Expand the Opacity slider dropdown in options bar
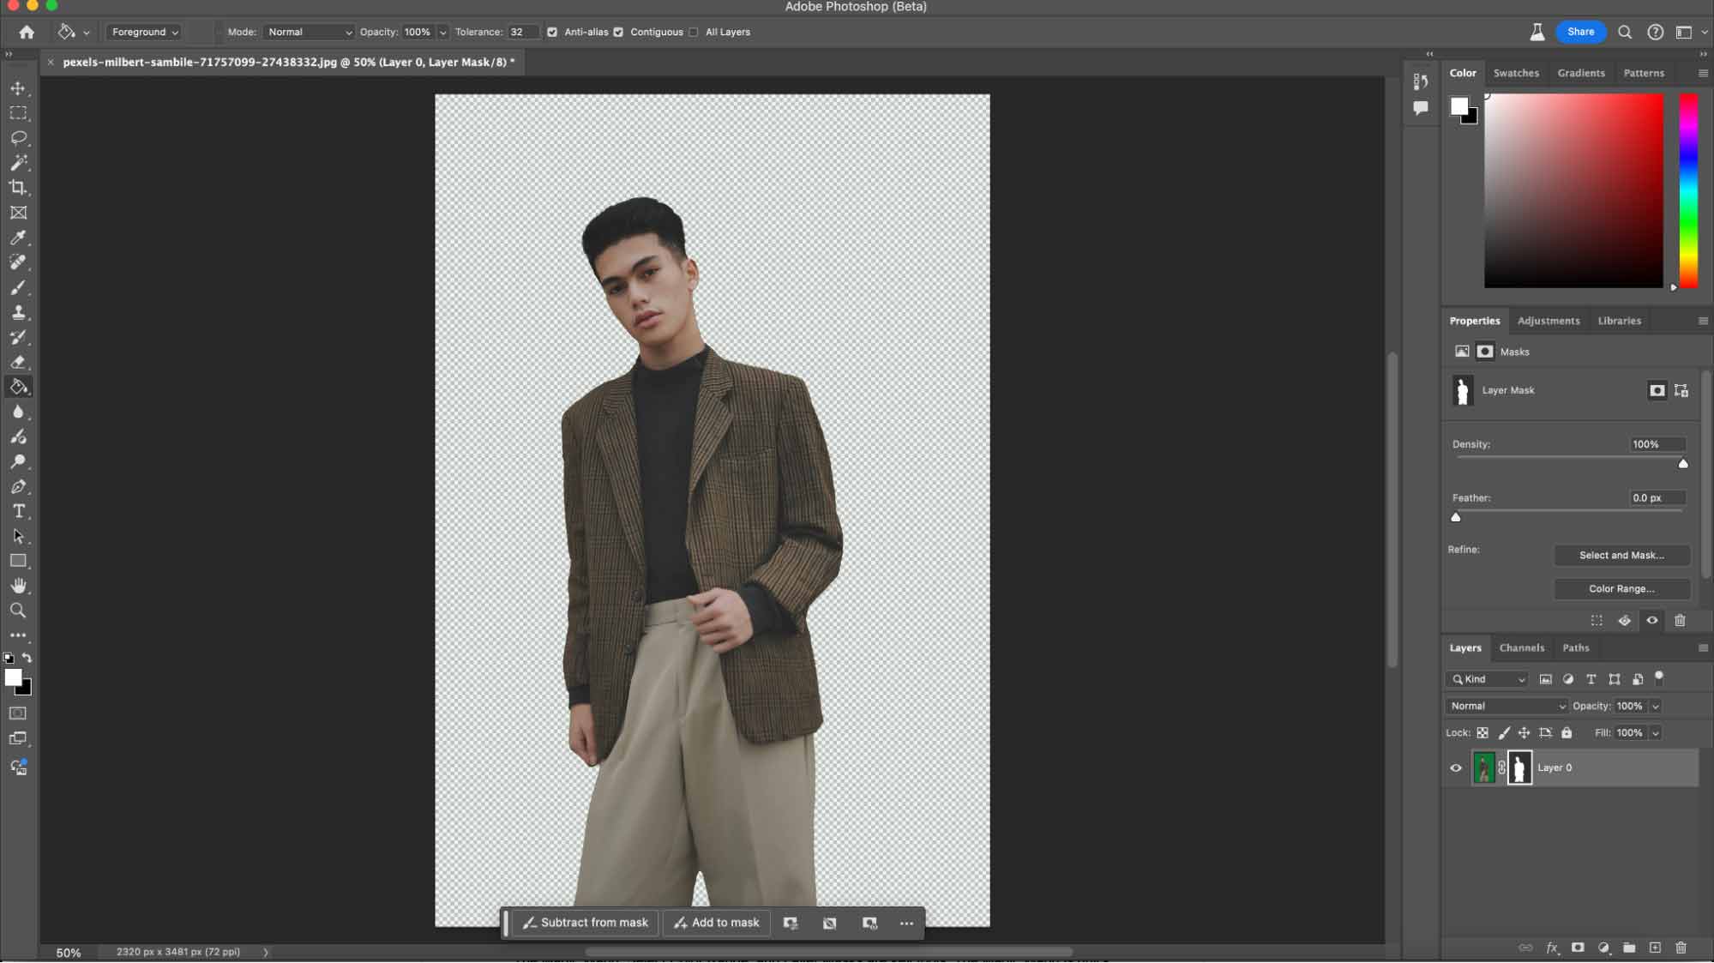The width and height of the screenshot is (1714, 963). (x=443, y=32)
